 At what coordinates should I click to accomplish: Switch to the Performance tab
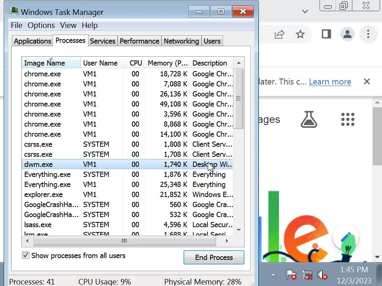coord(140,41)
